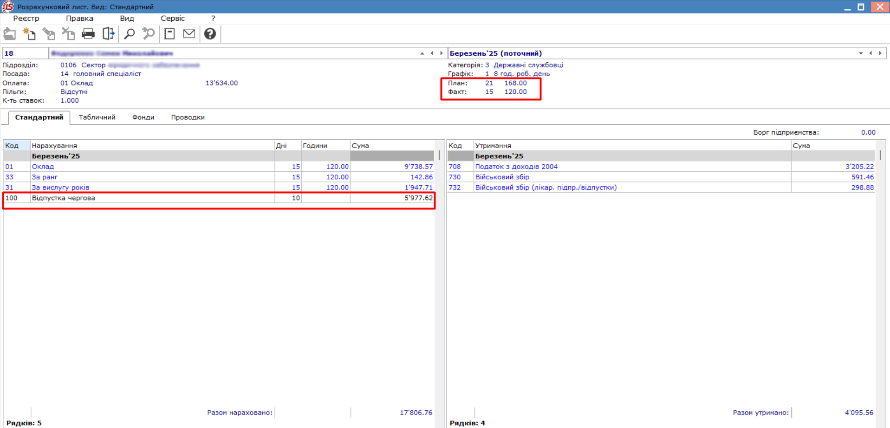Click the головний спеціаліст position link
Screen dimensions: 890x428
coord(101,74)
